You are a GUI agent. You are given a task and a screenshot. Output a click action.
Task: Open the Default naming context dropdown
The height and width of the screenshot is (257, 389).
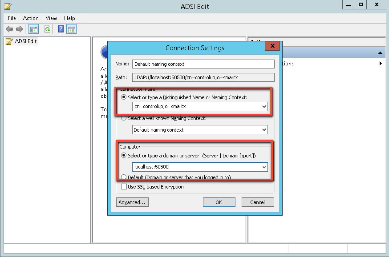pos(264,130)
